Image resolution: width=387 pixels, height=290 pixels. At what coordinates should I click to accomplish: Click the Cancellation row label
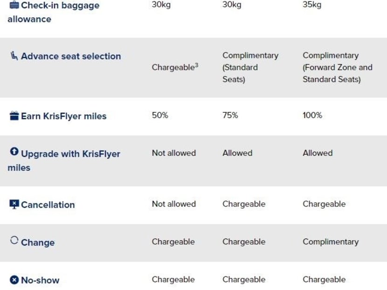pyautogui.click(x=48, y=205)
